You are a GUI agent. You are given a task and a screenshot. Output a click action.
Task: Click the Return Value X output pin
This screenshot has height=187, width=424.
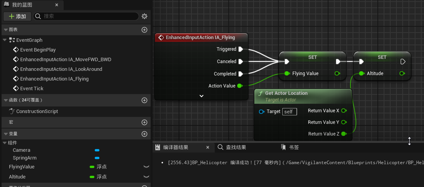[x=344, y=110]
